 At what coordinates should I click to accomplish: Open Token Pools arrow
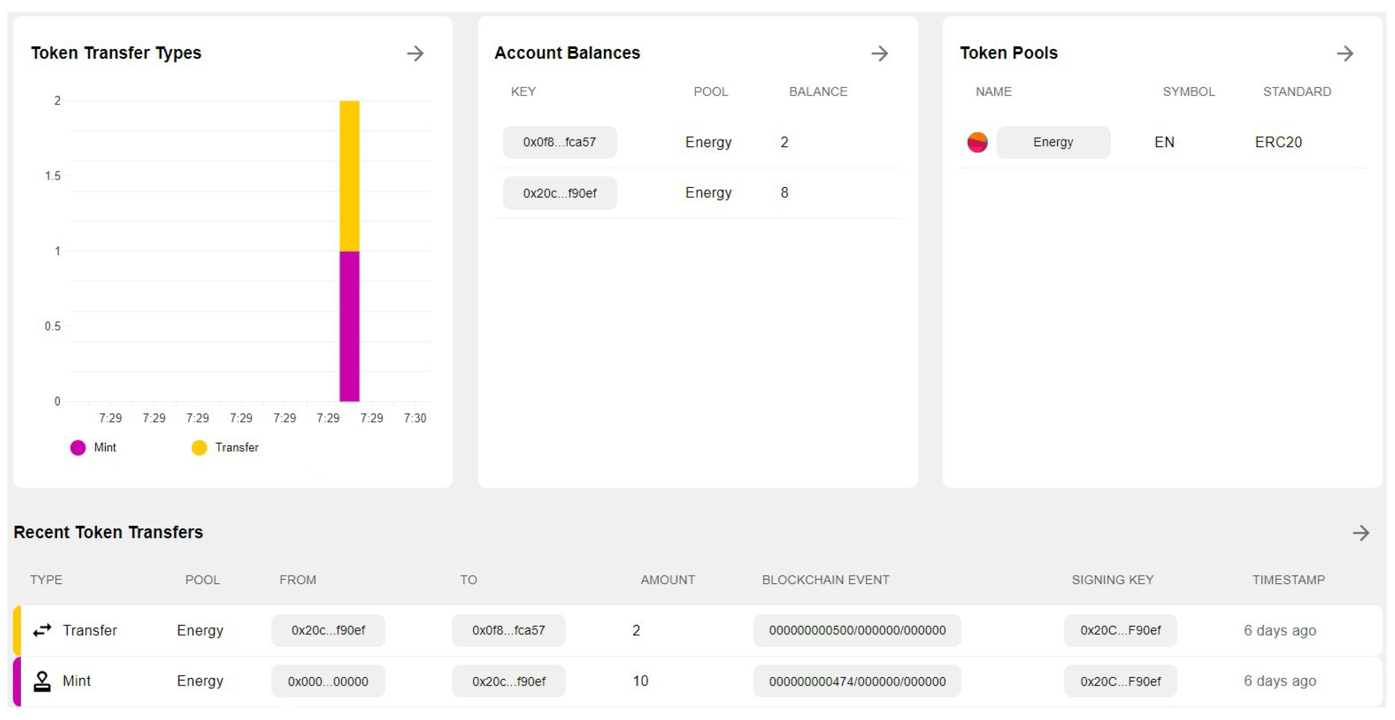pyautogui.click(x=1344, y=53)
